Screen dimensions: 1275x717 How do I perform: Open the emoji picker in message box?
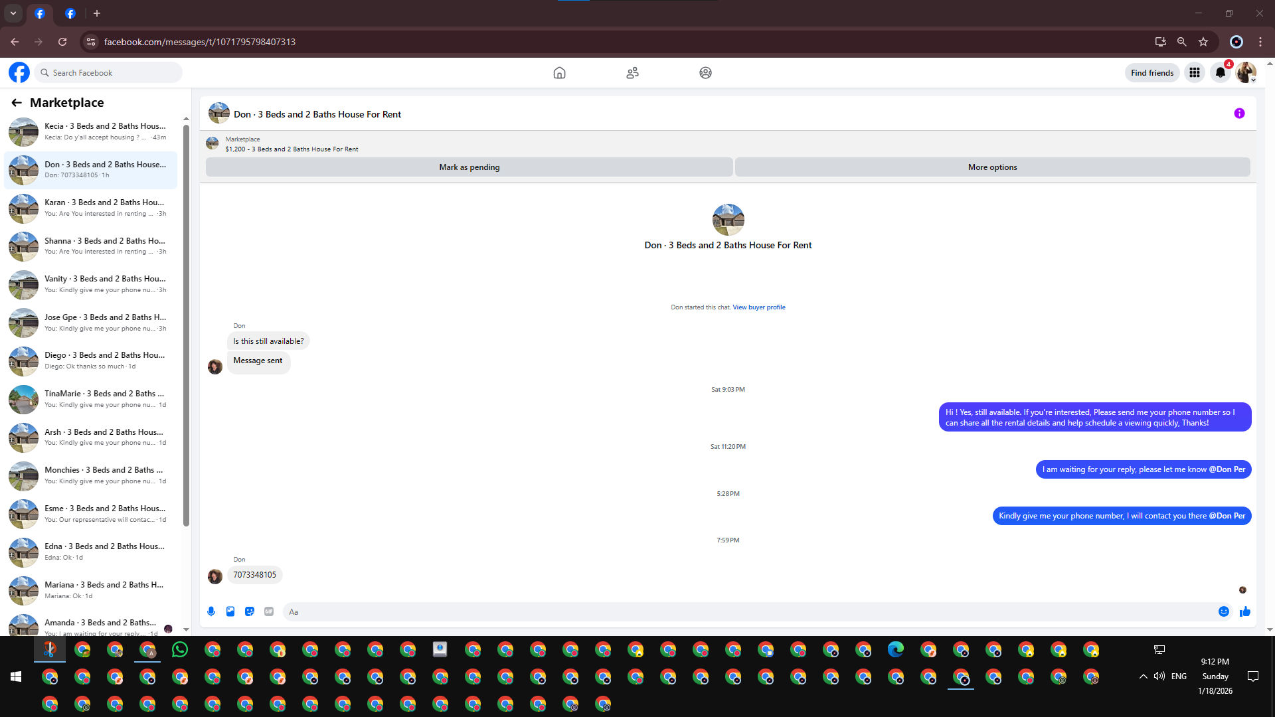pyautogui.click(x=1223, y=611)
